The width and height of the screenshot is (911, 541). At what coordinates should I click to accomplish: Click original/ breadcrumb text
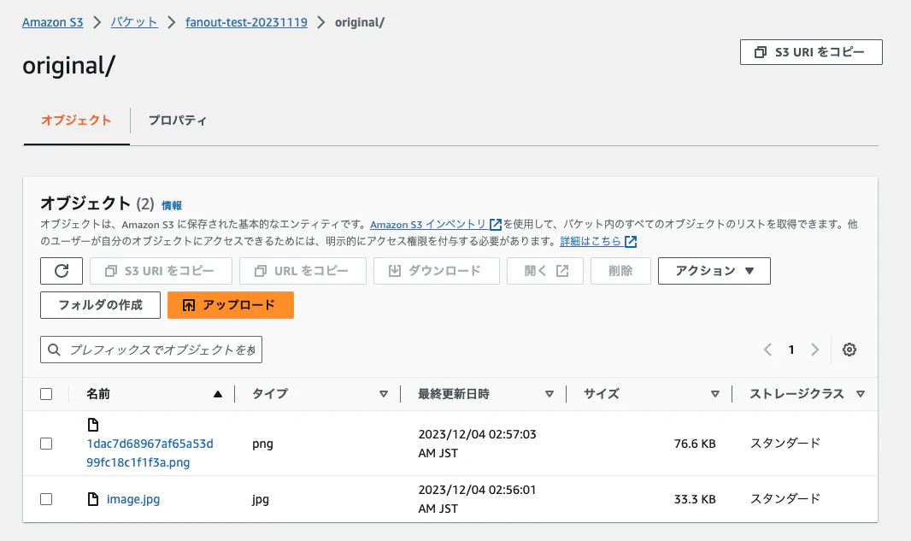360,22
